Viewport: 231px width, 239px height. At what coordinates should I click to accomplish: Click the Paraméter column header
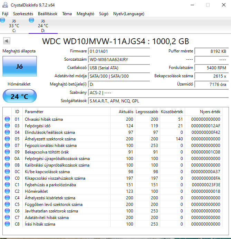66,112
